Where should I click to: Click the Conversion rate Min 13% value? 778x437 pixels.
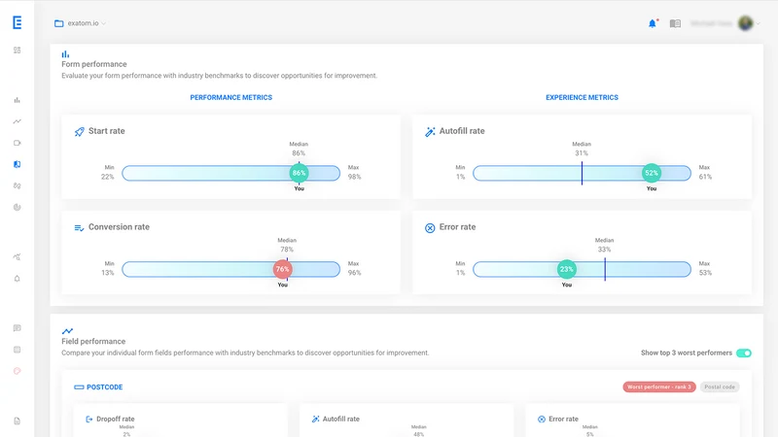tap(108, 273)
